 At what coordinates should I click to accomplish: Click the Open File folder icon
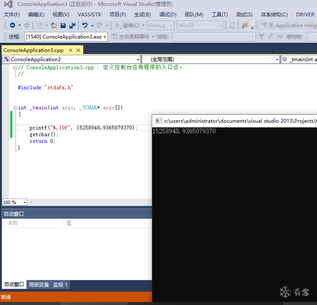[x=54, y=26]
